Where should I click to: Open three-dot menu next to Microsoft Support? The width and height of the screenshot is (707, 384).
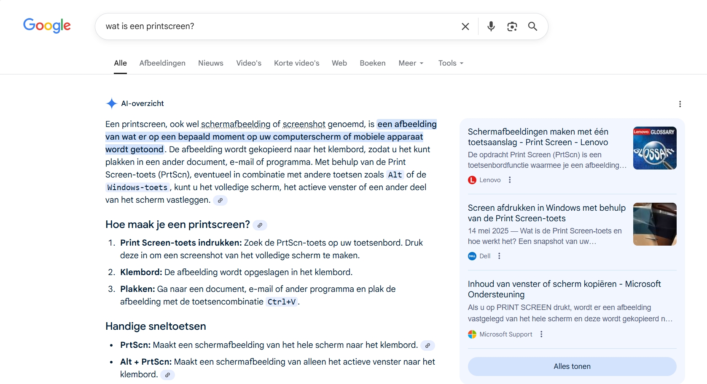(x=541, y=334)
